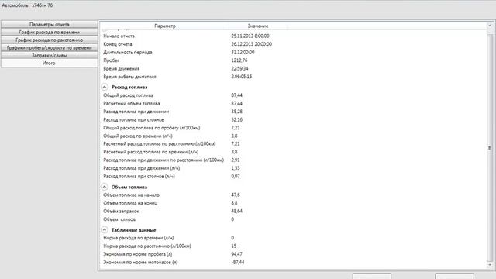Select Экономия по норме моточасов row
This screenshot has width=496, height=279.
click(x=294, y=263)
